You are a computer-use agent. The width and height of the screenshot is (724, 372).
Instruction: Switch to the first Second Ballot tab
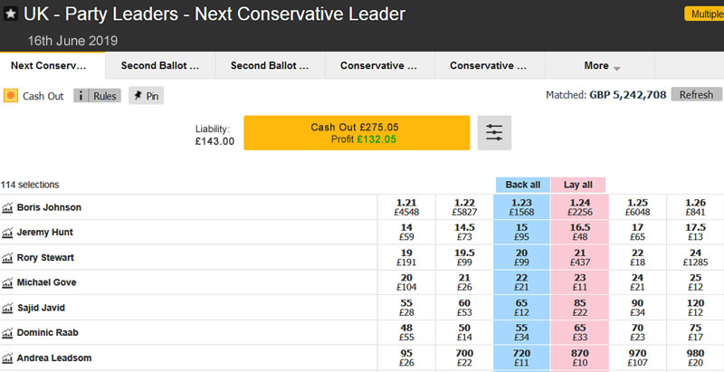coord(159,66)
